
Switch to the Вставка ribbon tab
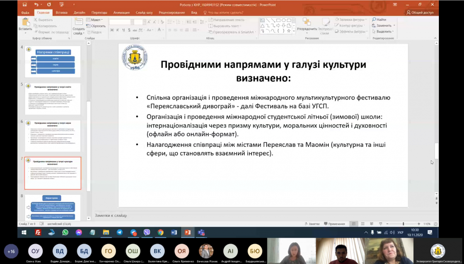coord(61,12)
